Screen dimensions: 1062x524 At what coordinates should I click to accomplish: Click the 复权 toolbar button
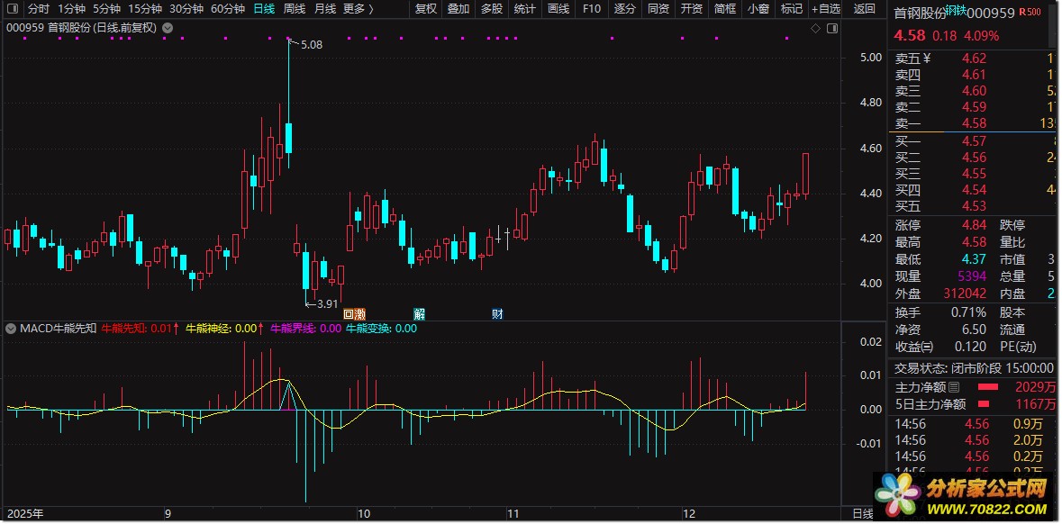425,9
